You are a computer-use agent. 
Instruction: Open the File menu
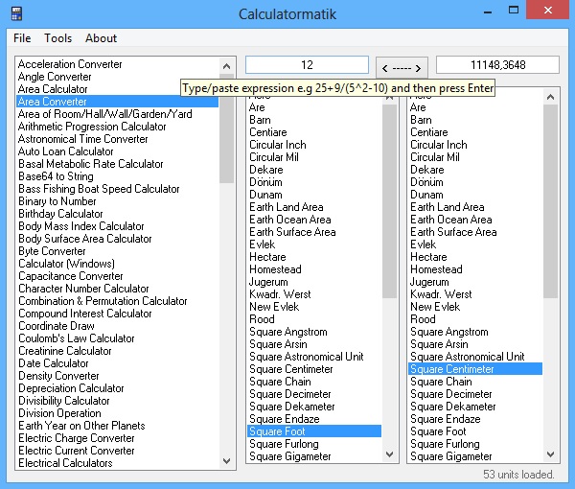[x=22, y=38]
